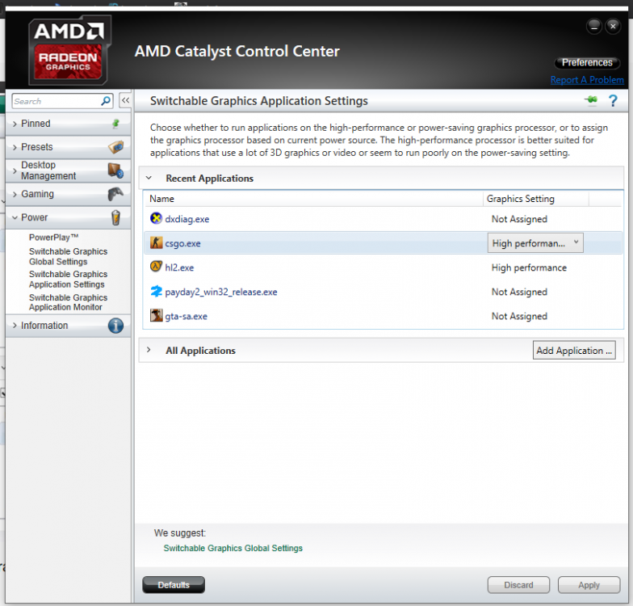This screenshot has height=606, width=633.
Task: Open help with the question mark icon
Action: coord(613,100)
